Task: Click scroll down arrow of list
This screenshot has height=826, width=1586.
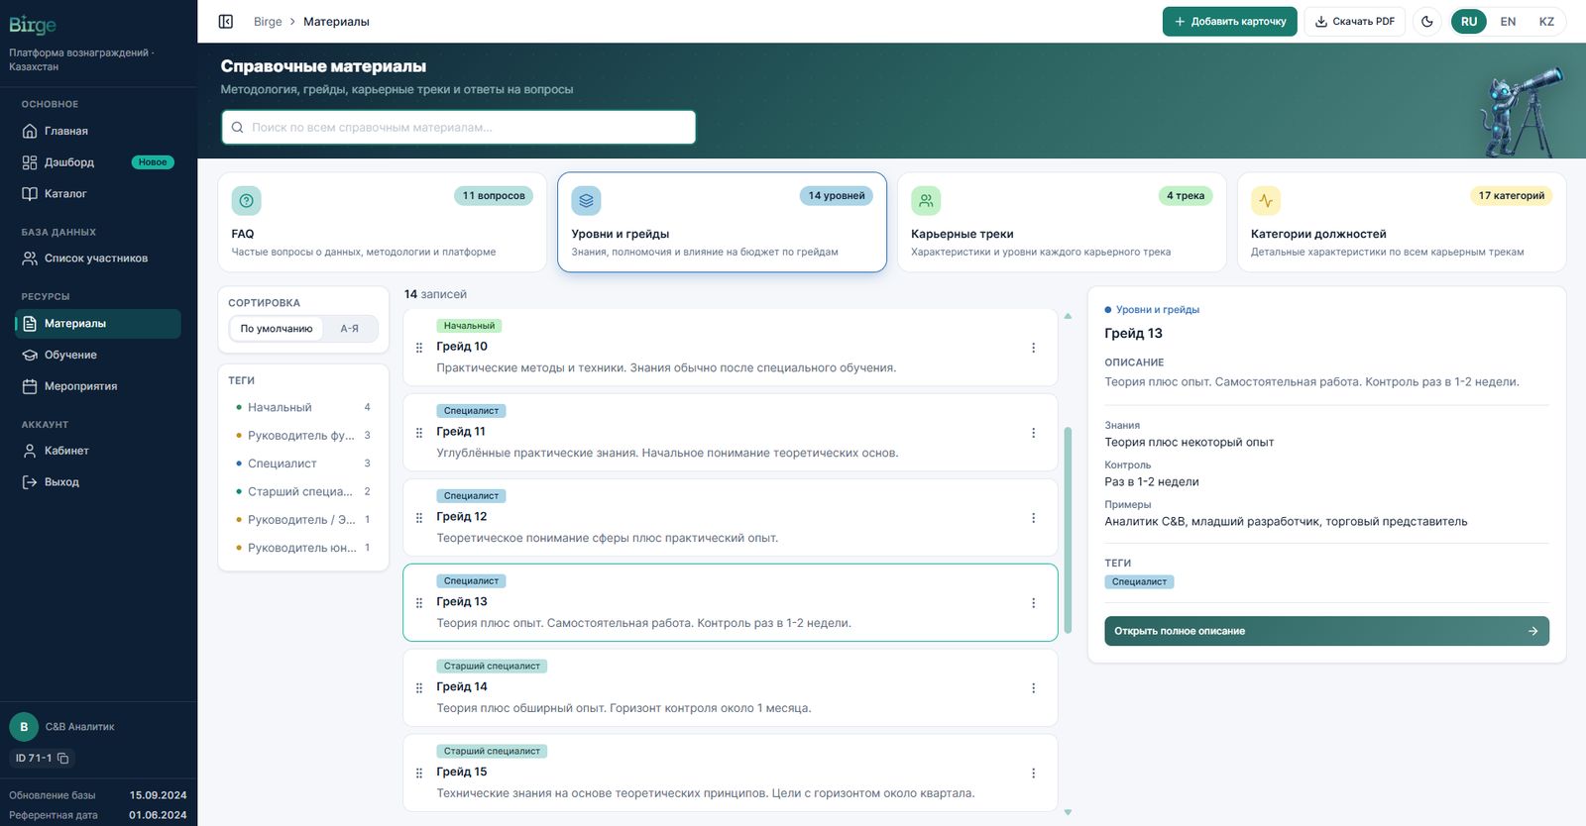Action: pos(1068,812)
